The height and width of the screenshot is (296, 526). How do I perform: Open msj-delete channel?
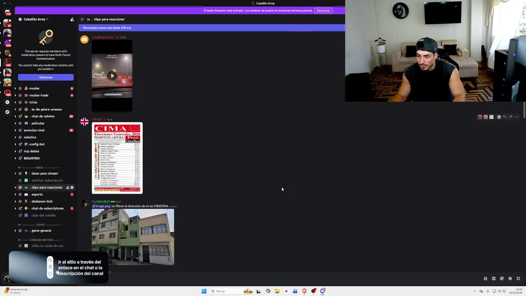[45, 151]
